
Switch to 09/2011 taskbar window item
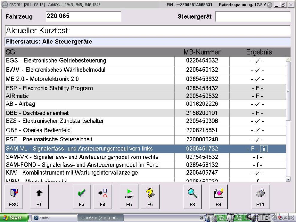pos(101,218)
